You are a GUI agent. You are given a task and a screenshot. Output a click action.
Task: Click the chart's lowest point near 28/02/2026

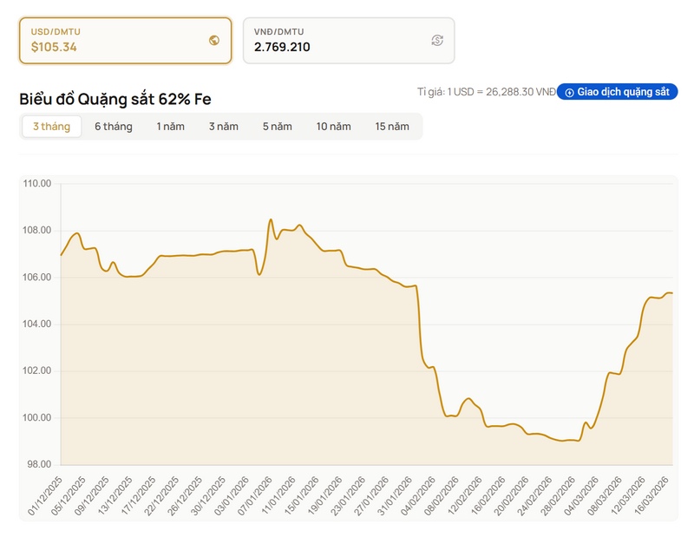click(x=565, y=441)
